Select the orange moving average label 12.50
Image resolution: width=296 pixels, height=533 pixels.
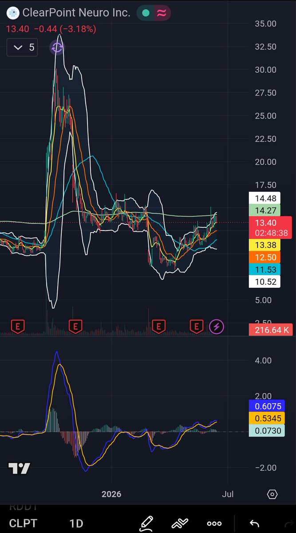[264, 258]
